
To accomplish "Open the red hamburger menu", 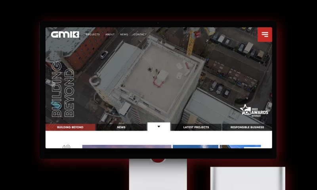I will (265, 34).
